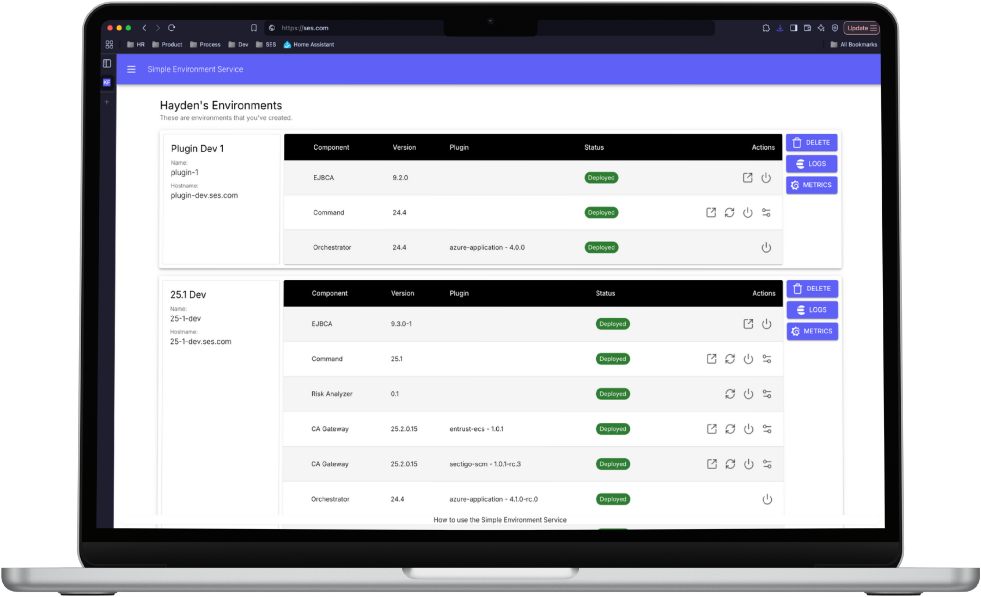
Task: Refresh the Risk Analyzer component
Action: [730, 394]
